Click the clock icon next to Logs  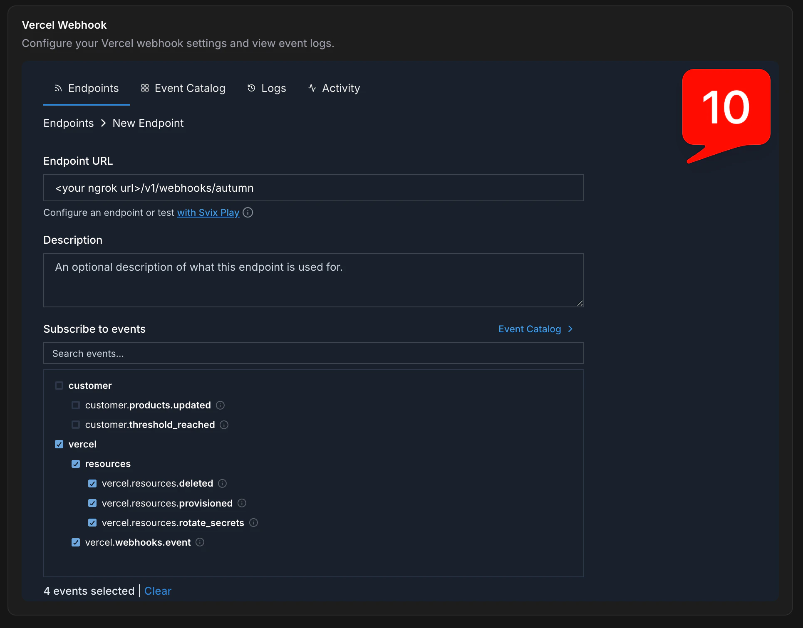251,88
